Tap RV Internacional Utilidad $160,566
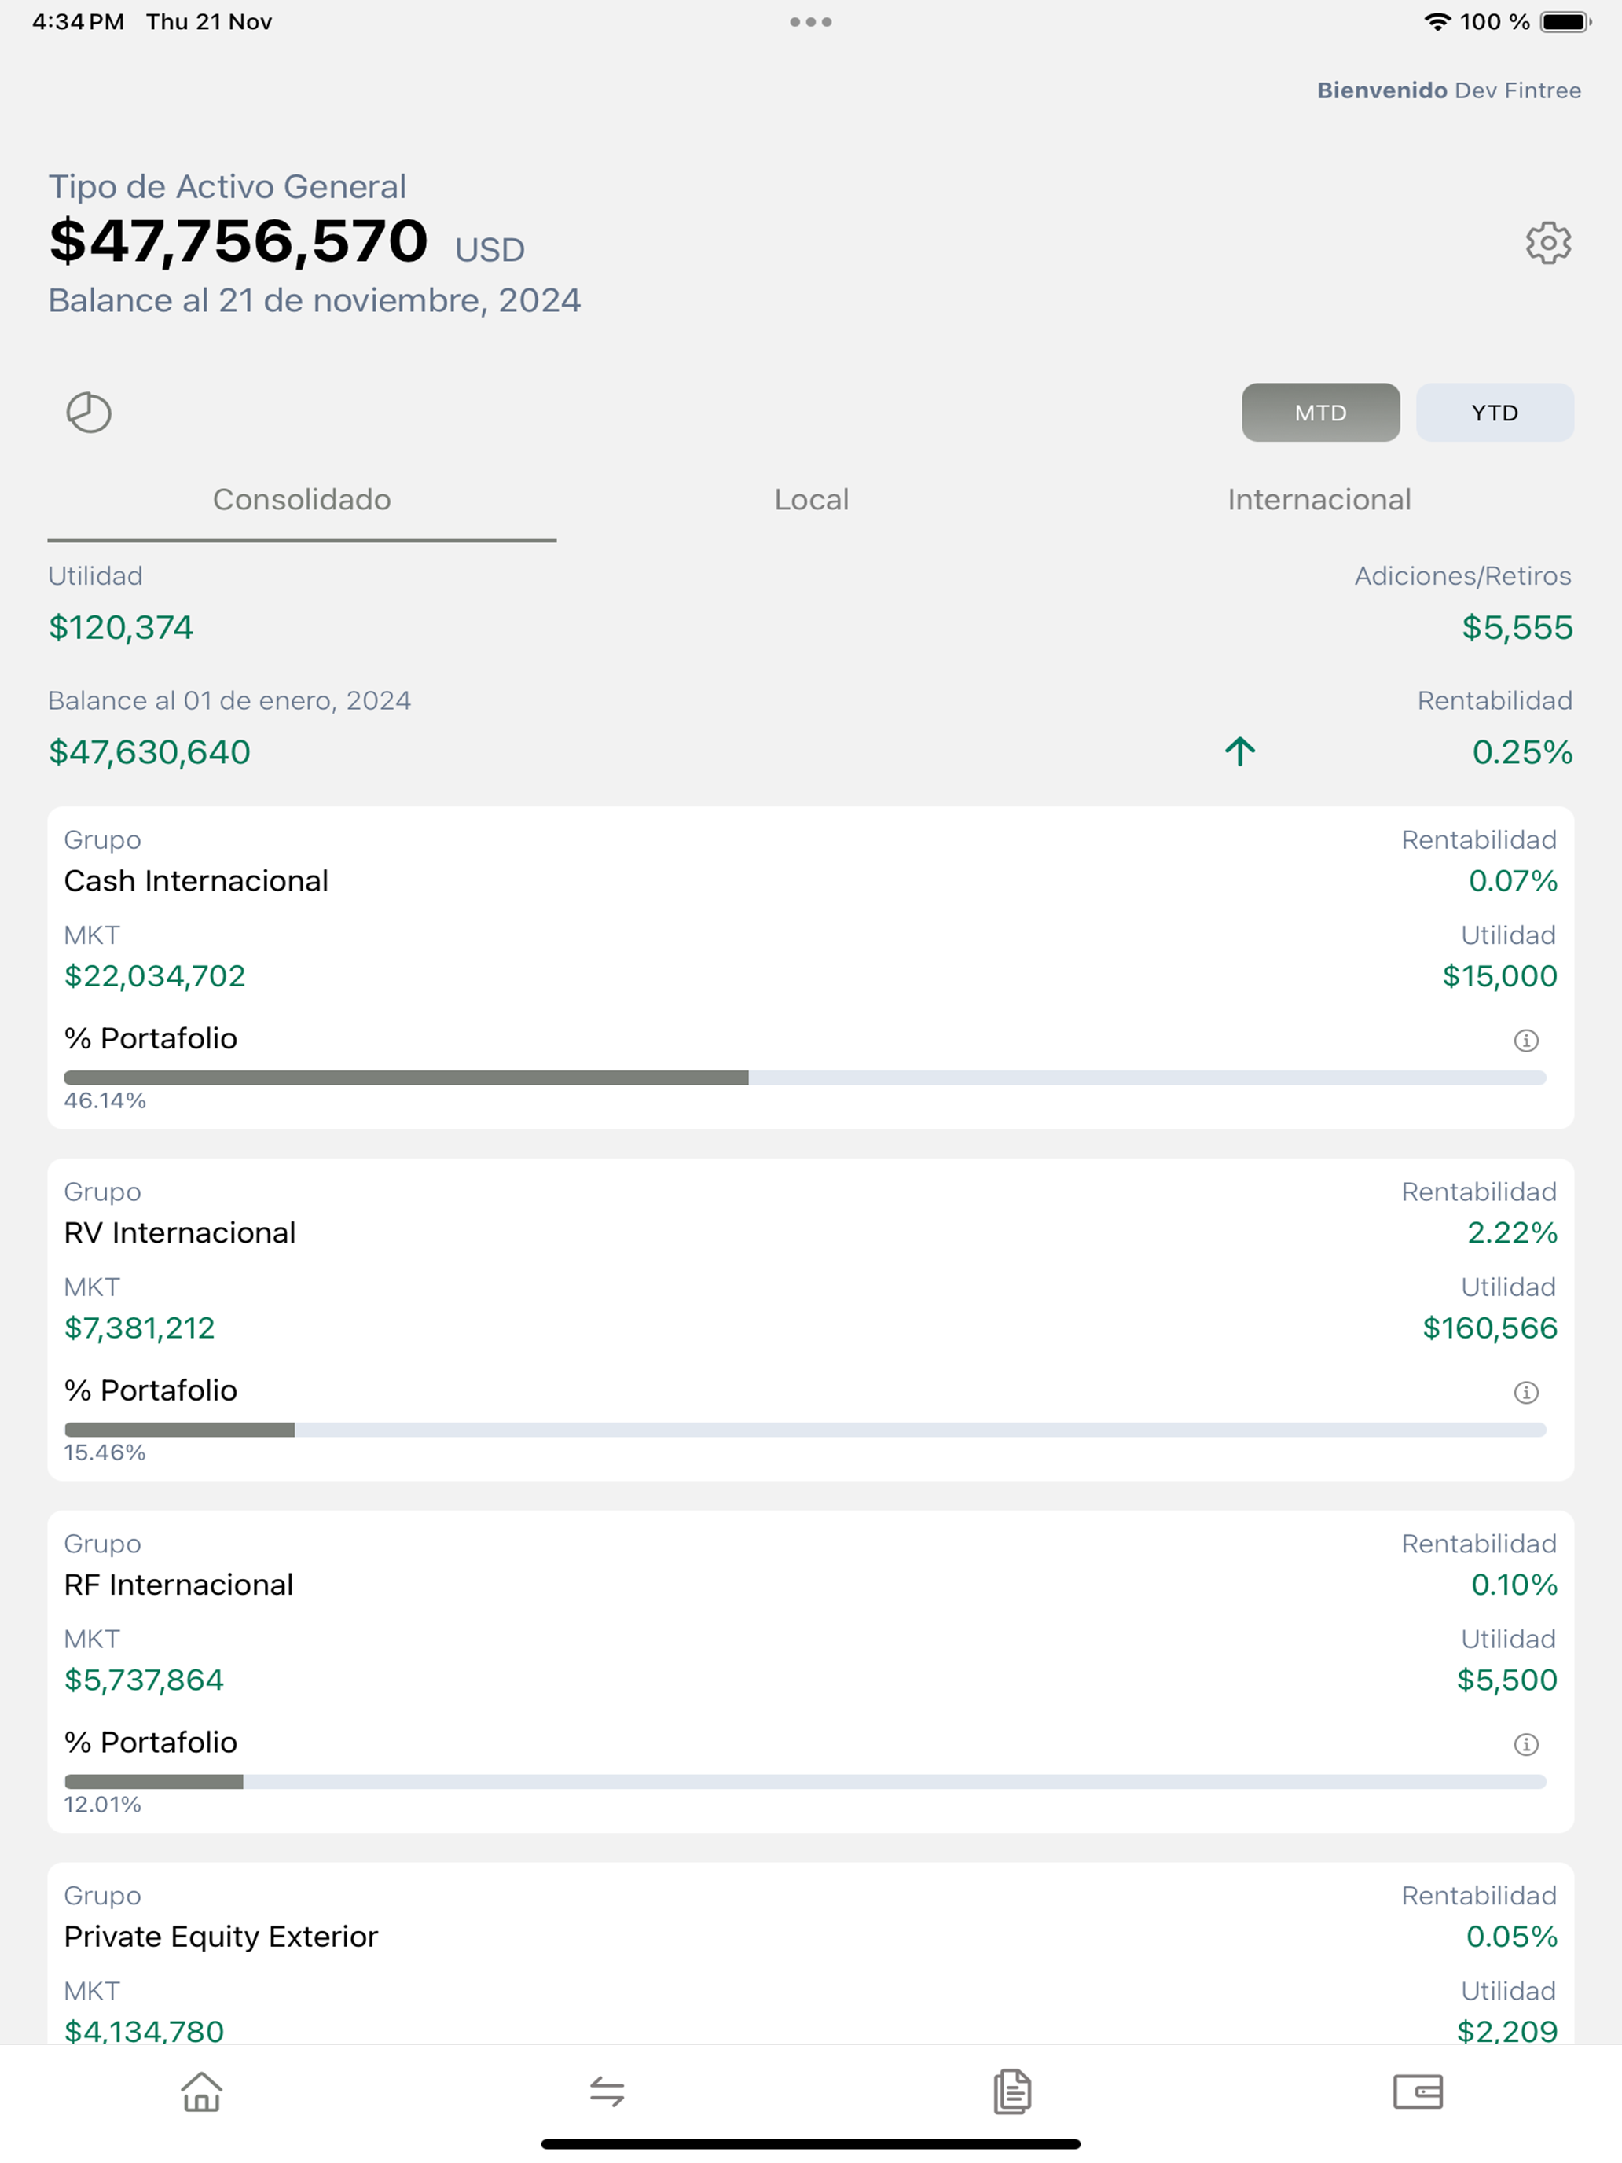The image size is (1622, 2163). 1490,1328
